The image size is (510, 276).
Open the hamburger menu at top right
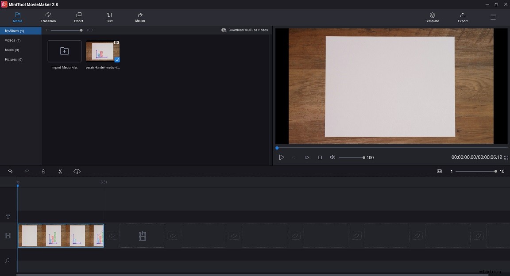[493, 17]
